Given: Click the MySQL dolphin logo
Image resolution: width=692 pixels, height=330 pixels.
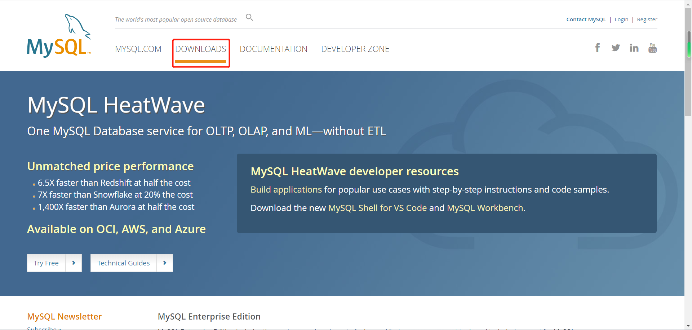Looking at the screenshot, I should [x=59, y=35].
